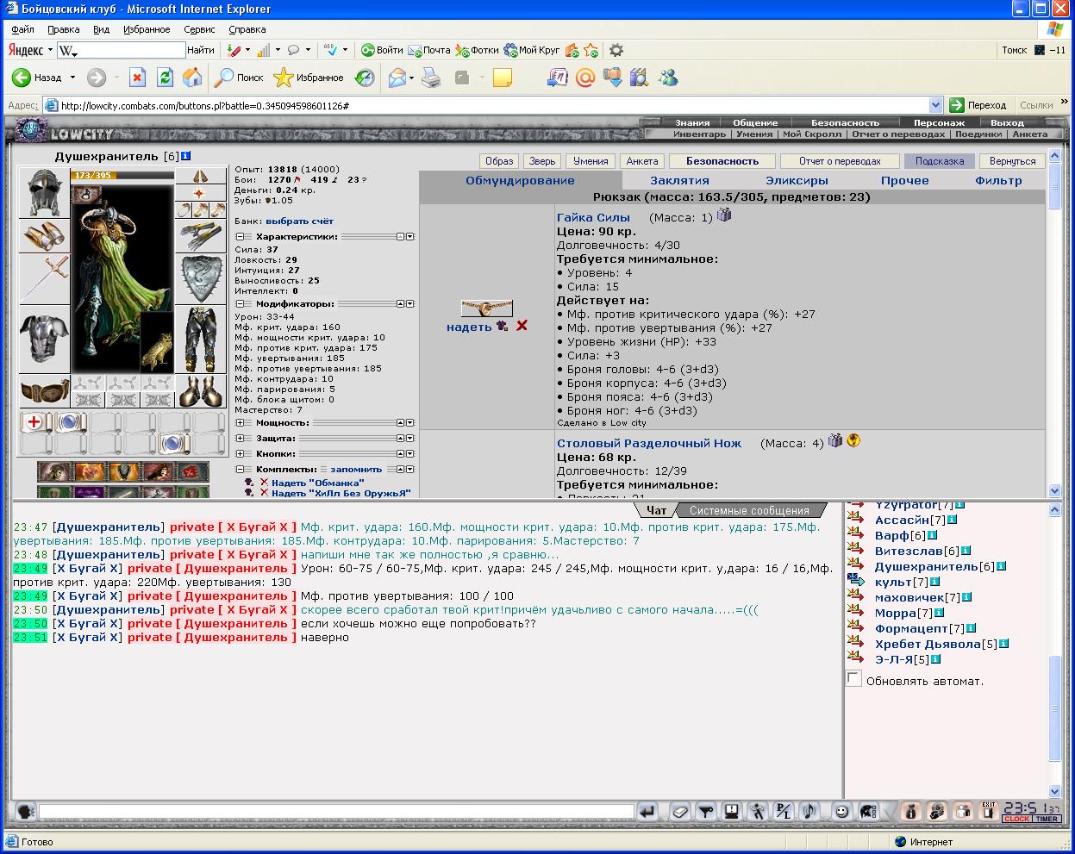This screenshot has width=1075, height=854.
Task: Toggle the Обновлять автомат. checkbox
Action: click(853, 678)
